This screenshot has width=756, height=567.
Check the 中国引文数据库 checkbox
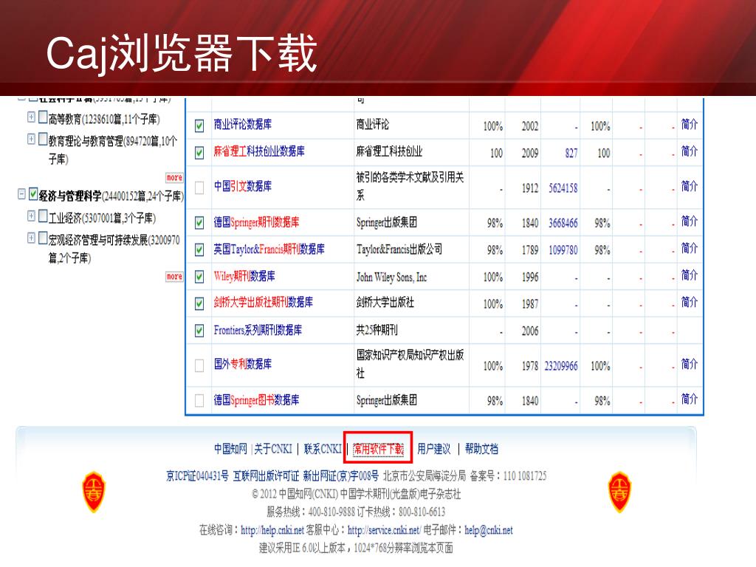199,188
